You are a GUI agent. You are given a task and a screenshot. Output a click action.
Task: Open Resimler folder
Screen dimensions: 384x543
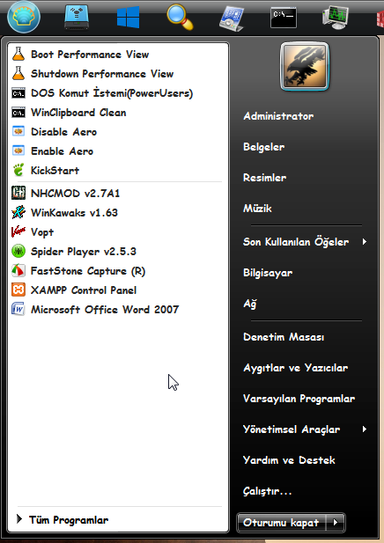point(264,178)
